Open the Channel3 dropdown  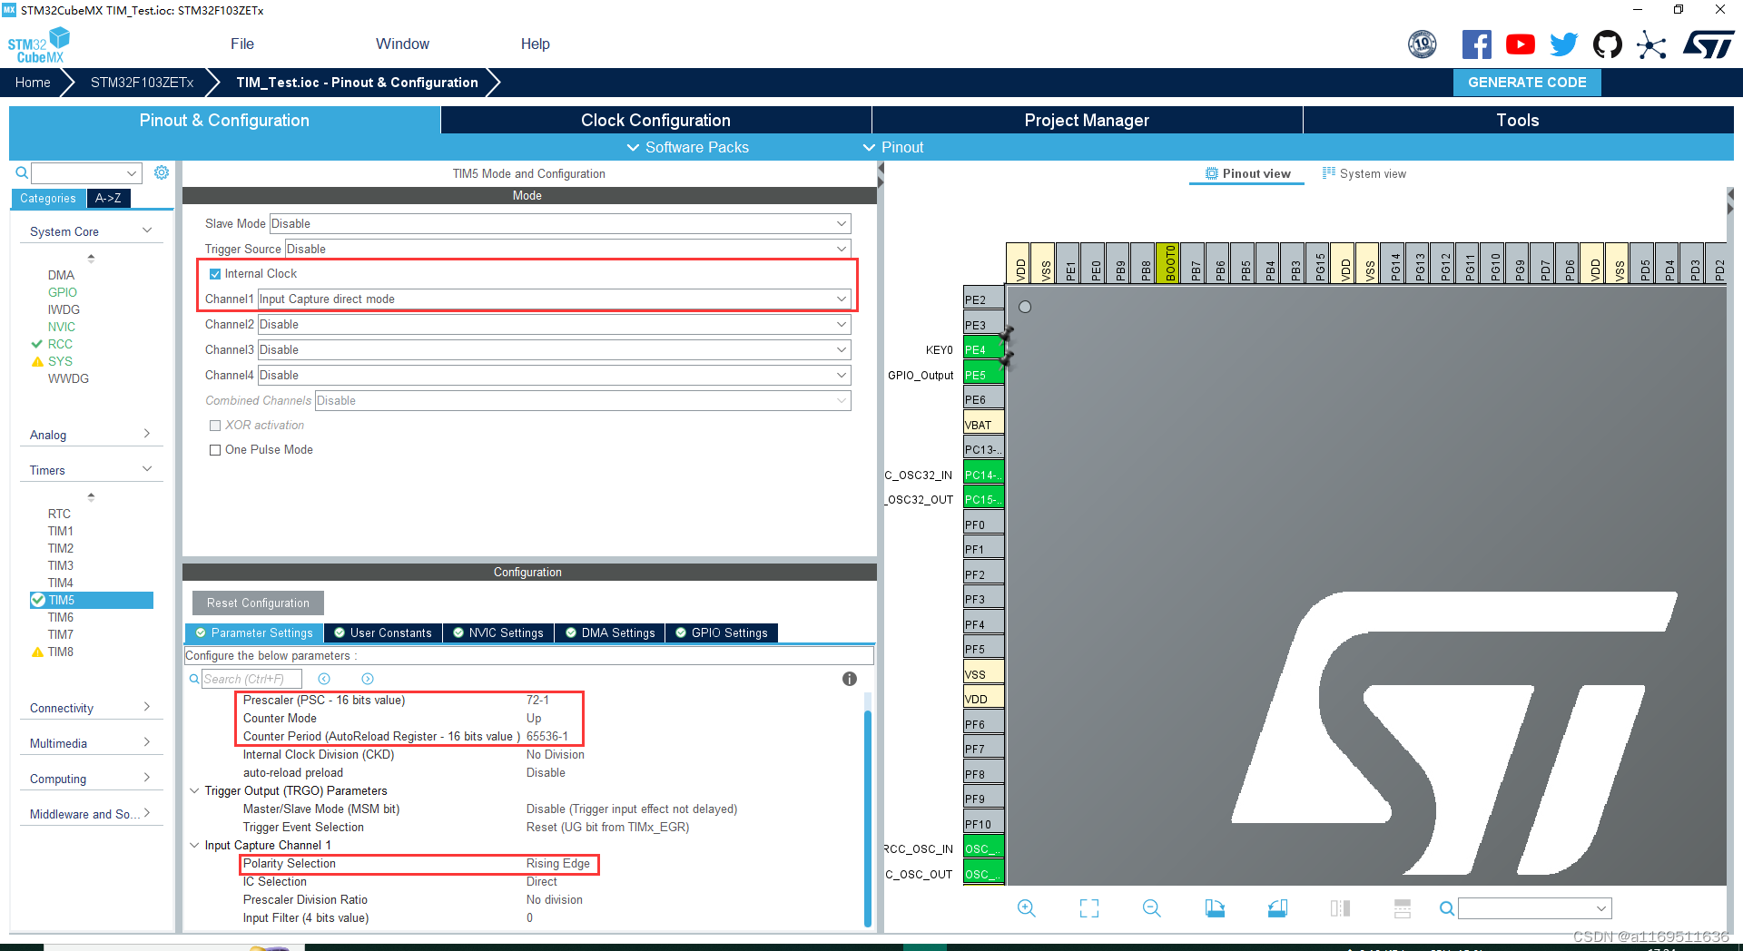555,349
